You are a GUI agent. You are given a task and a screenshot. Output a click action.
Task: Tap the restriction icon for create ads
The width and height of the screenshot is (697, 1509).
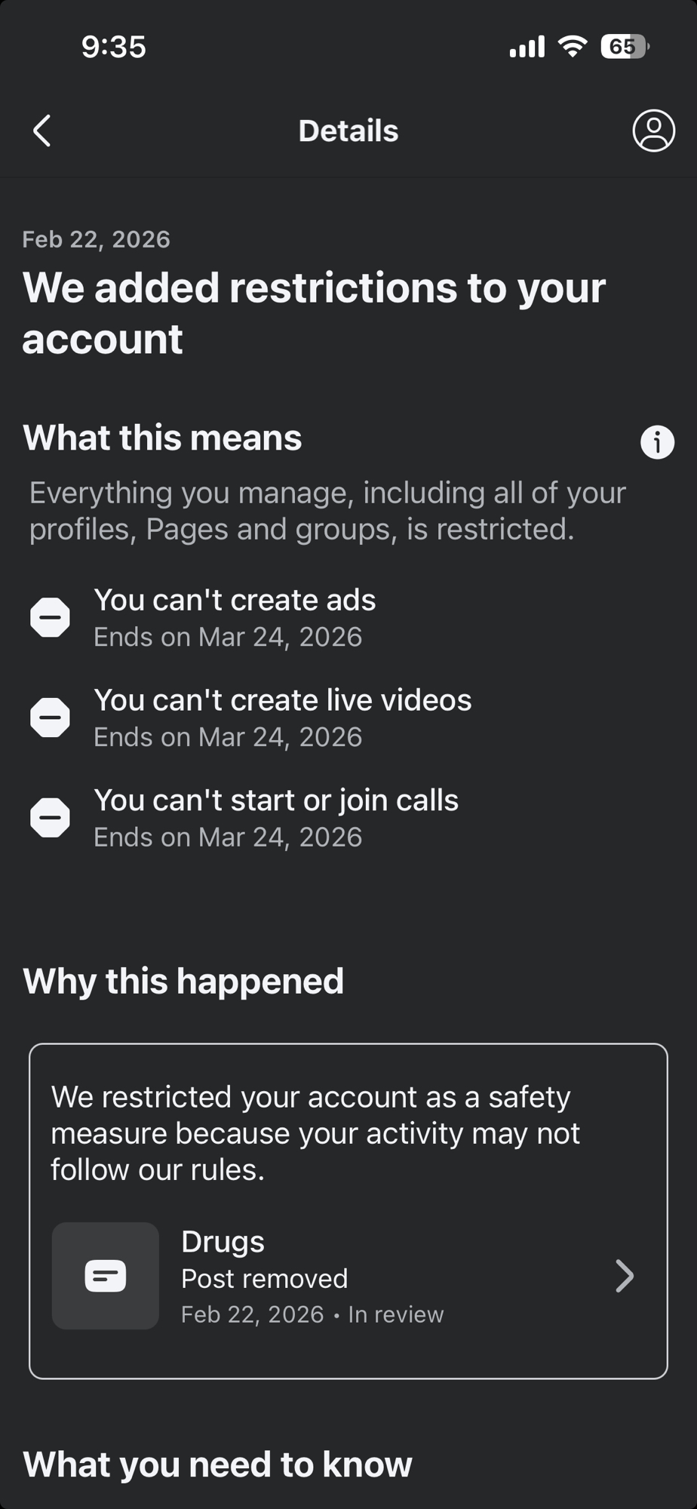(51, 617)
